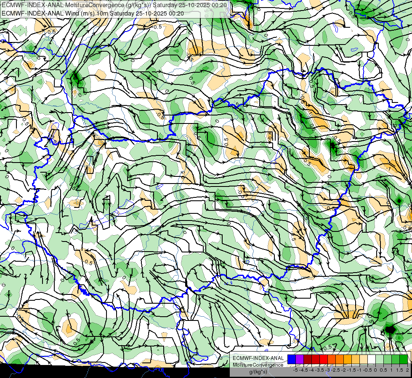Image resolution: width=412 pixels, height=378 pixels.
Task: Click MoistureConvergence label in the legend box
Action: click(x=258, y=365)
